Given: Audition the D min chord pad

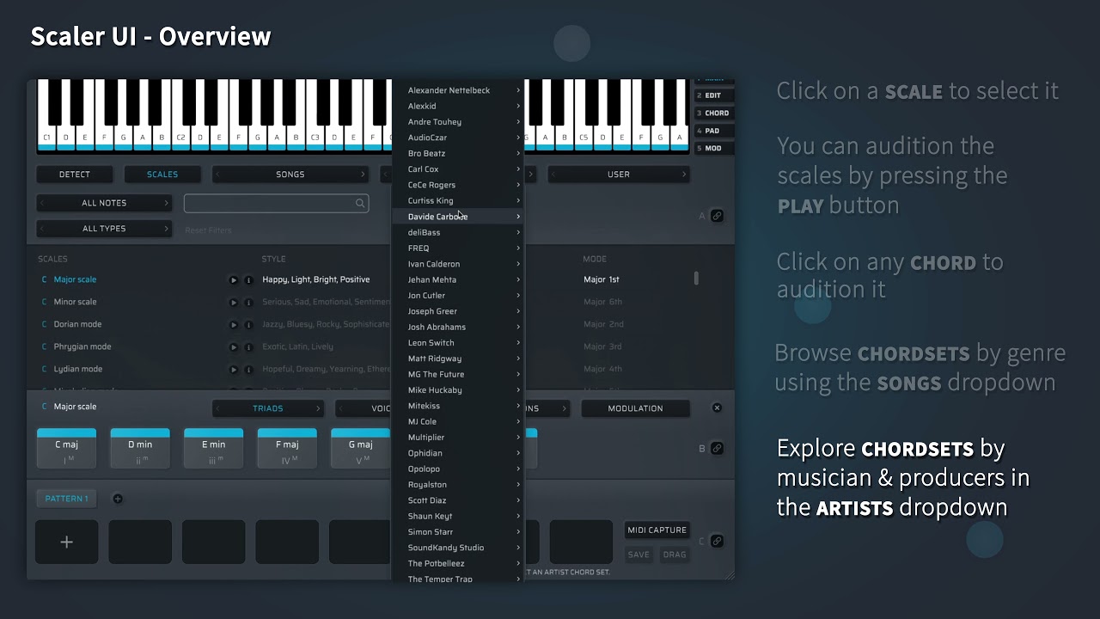Looking at the screenshot, I should [x=140, y=448].
